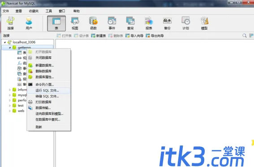This screenshot has width=254, height=167.
Task: Choose 数据传输... (Data Transfer) from context menu
Action: point(49,108)
